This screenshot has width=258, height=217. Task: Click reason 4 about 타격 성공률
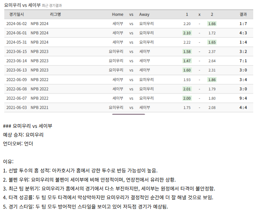(x=108, y=197)
